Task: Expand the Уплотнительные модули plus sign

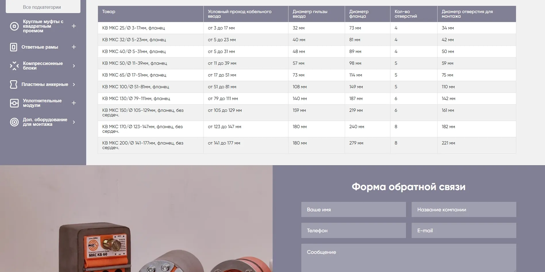Action: (x=74, y=103)
